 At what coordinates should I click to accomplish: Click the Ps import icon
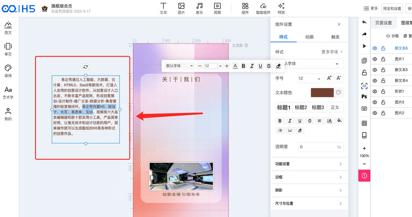pyautogui.click(x=364, y=97)
